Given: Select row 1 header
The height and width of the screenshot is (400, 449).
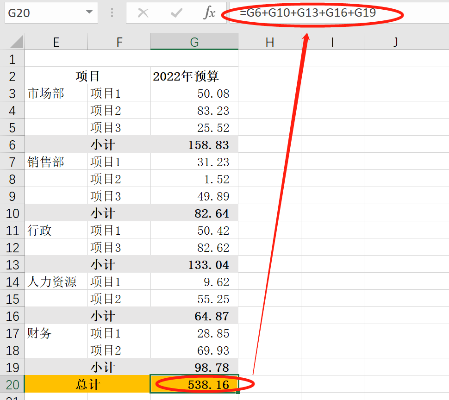Looking at the screenshot, I should [x=12, y=59].
